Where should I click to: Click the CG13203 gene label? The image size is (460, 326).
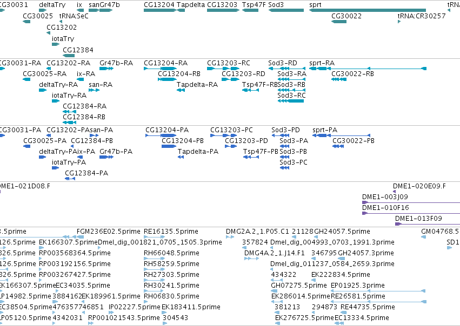pos(222,5)
